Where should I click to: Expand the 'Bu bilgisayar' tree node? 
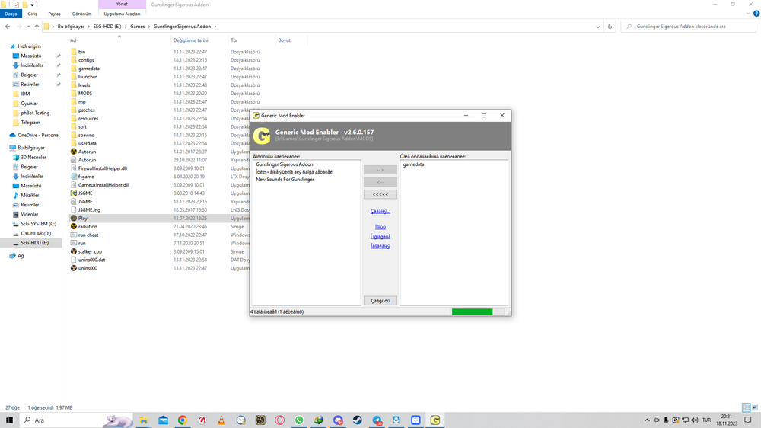tap(5, 148)
